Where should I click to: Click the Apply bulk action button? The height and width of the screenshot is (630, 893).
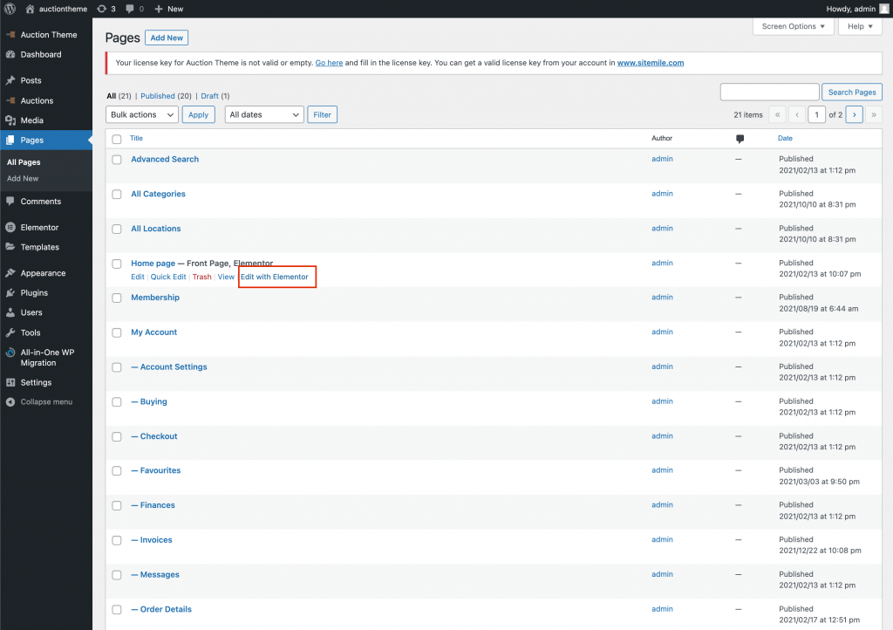198,114
